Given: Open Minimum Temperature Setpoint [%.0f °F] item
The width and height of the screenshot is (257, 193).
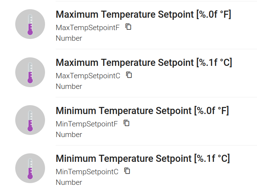Looking at the screenshot, I should tap(142, 111).
